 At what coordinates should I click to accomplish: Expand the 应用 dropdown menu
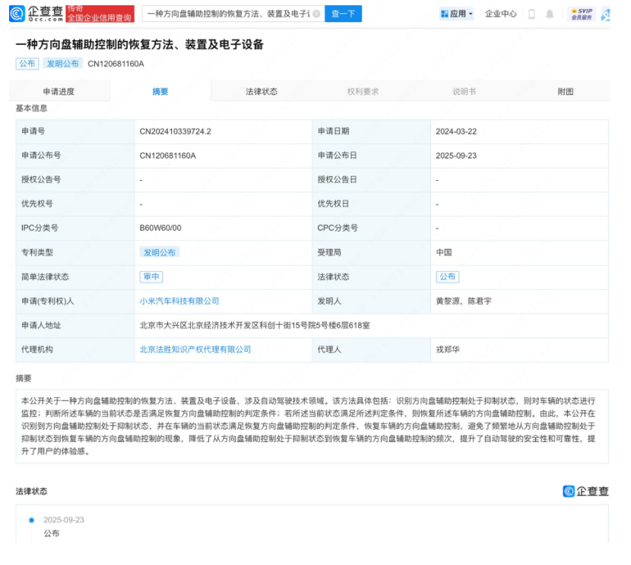[457, 14]
